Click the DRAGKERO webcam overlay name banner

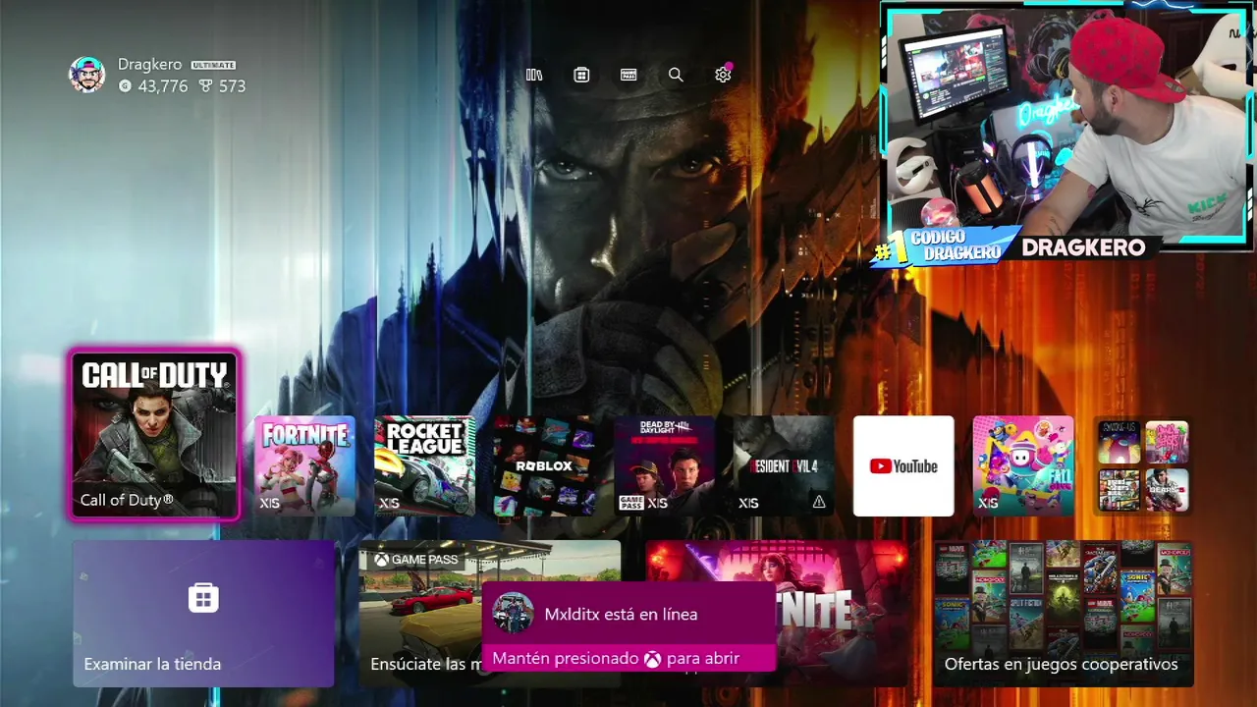(1083, 247)
